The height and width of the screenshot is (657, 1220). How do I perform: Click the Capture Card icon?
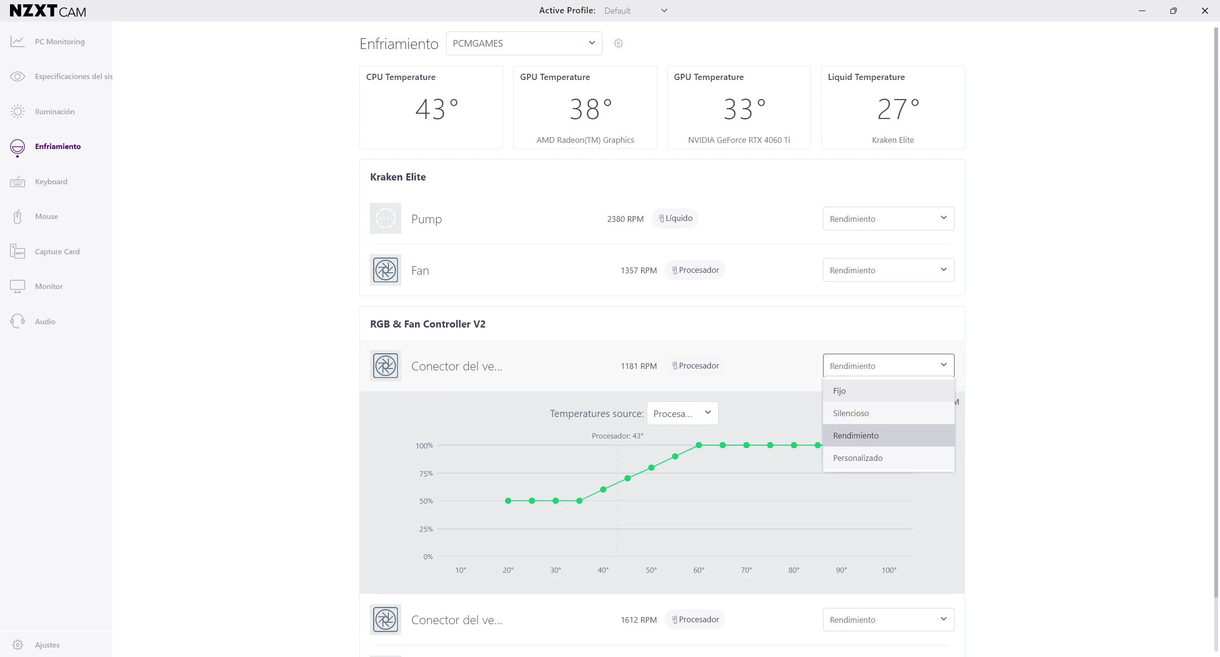click(18, 251)
